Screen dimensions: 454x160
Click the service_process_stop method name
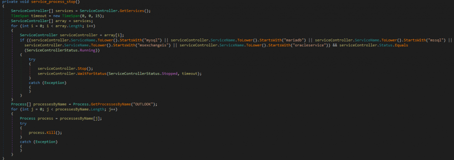(x=53, y=2)
